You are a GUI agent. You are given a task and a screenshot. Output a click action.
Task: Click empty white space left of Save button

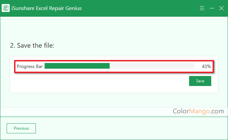[x=101, y=81]
